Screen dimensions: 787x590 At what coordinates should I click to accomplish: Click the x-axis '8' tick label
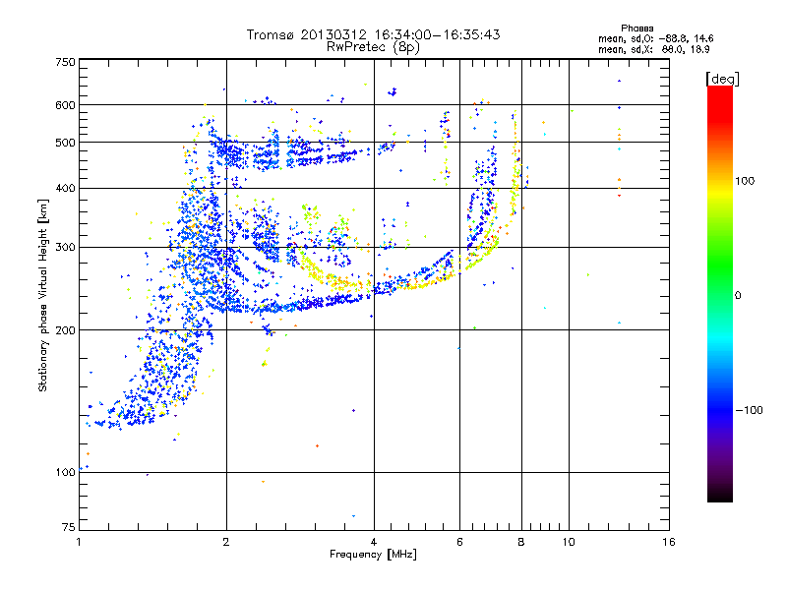tap(521, 542)
